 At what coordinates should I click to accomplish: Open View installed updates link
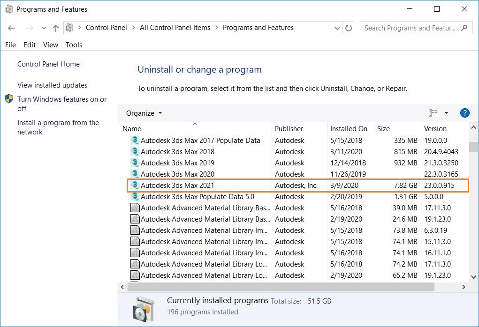pyautogui.click(x=52, y=85)
